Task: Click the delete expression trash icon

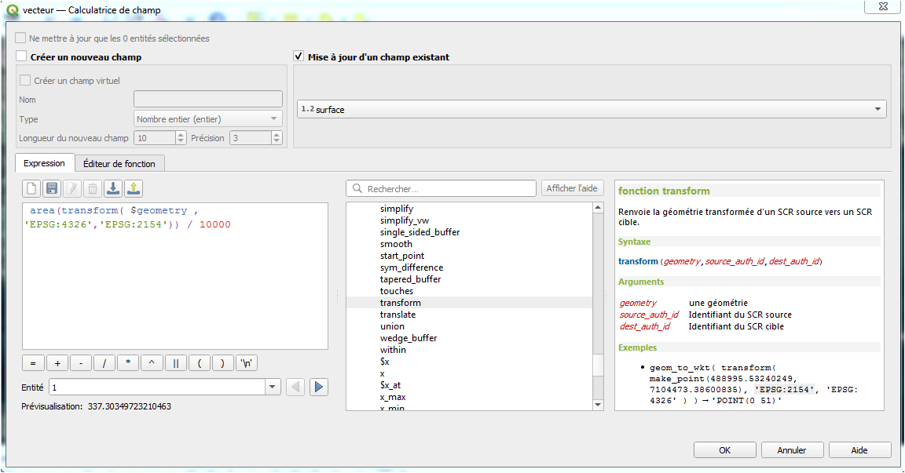Action: 93,188
